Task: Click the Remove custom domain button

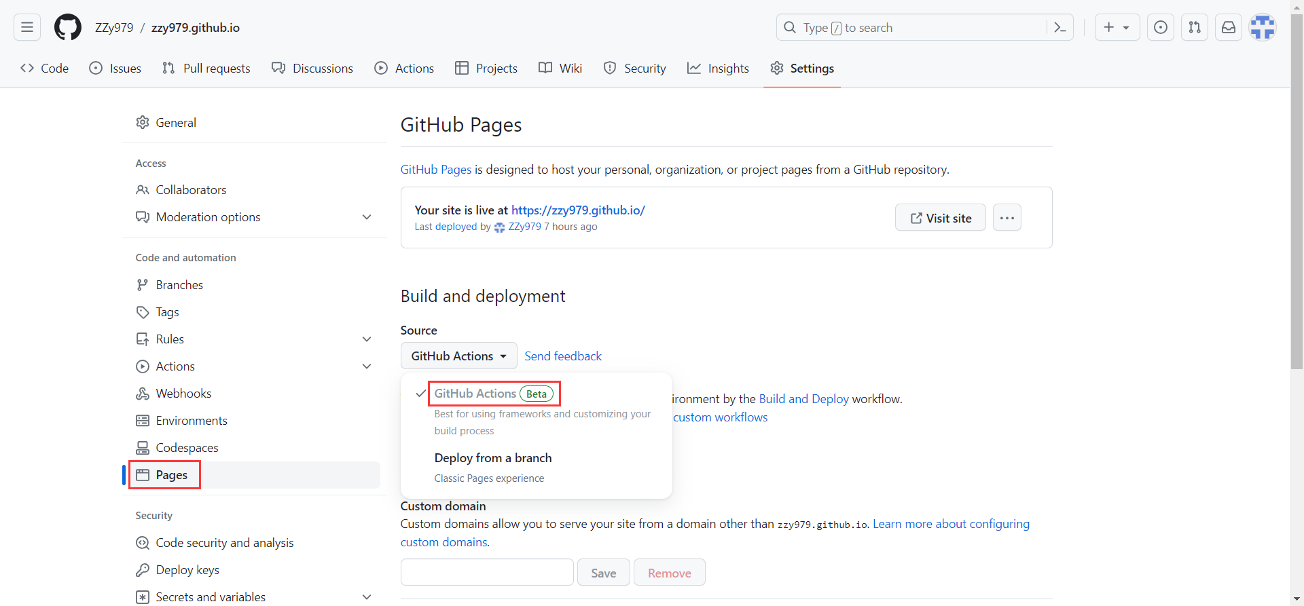Action: [670, 572]
